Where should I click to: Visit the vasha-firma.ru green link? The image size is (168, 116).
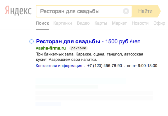coord(51,48)
